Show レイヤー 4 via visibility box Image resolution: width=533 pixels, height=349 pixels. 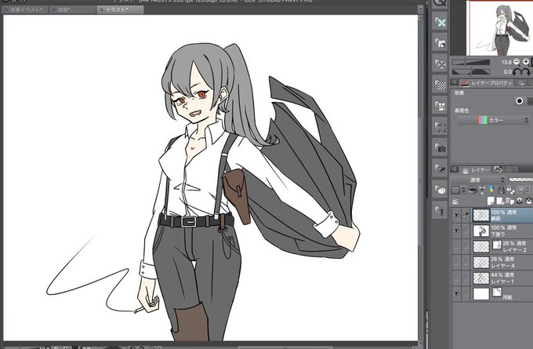tap(456, 262)
